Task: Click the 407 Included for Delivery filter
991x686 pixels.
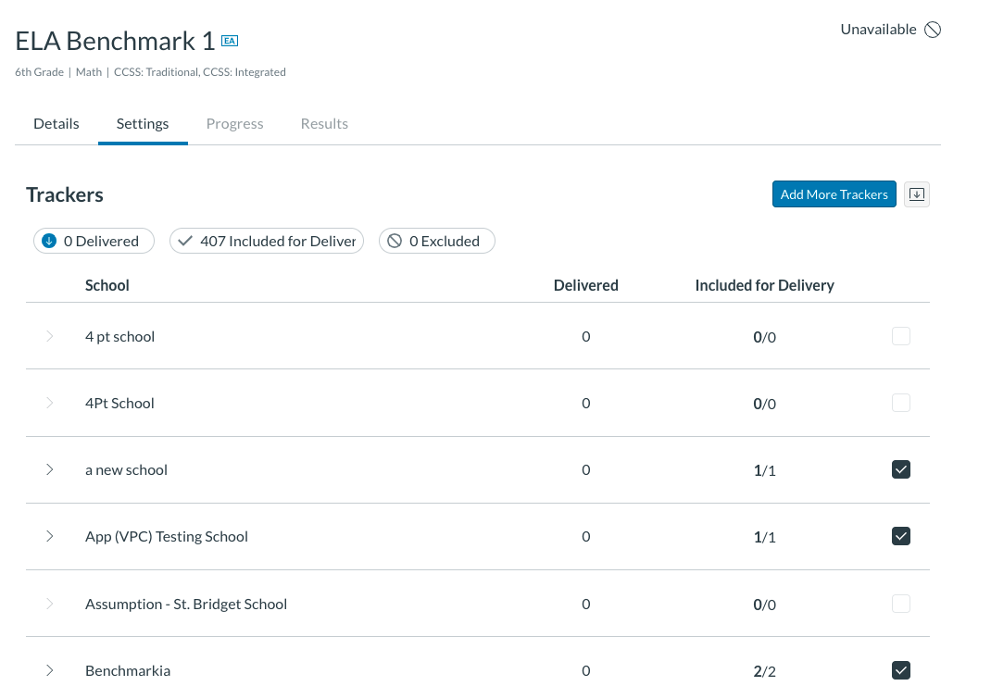Action: point(267,241)
